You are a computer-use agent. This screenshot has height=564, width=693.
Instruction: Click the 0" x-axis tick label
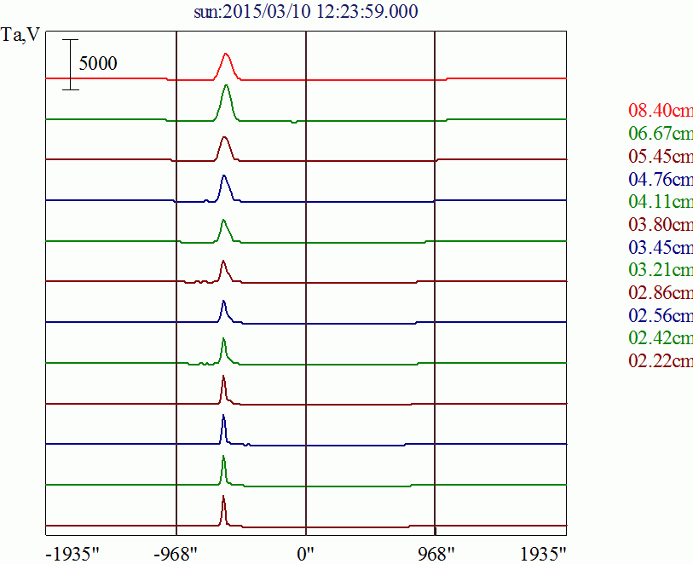coord(305,554)
